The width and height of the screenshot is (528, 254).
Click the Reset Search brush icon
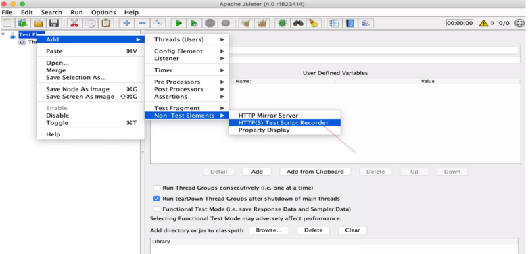(x=314, y=23)
